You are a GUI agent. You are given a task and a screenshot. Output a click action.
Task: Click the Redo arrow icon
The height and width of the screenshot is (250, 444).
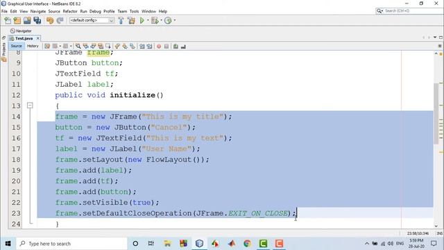pyautogui.click(x=60, y=20)
